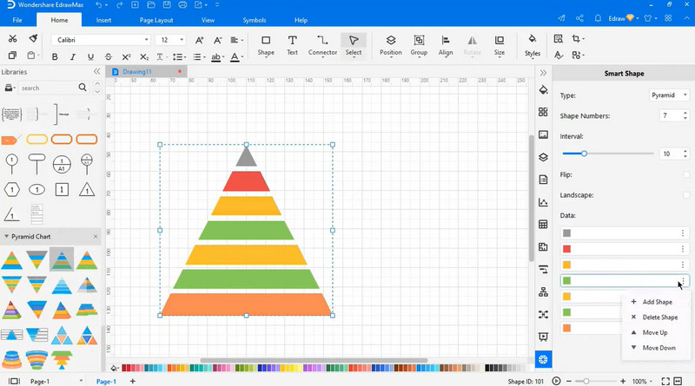
Task: Click Add Shape in the context menu
Action: click(x=657, y=302)
